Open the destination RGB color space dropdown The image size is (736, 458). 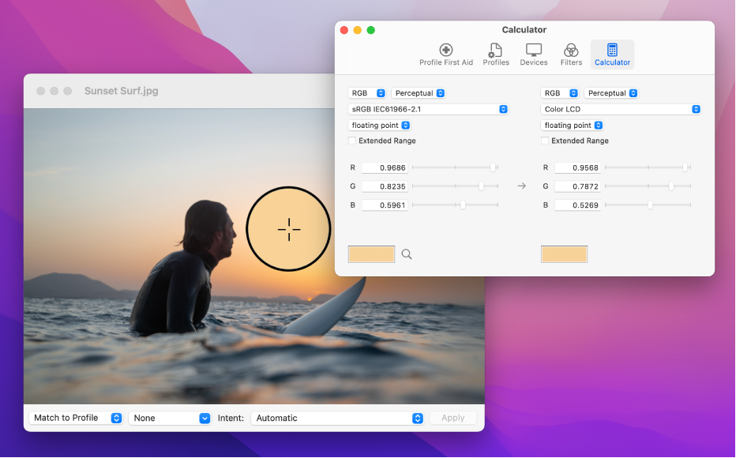560,93
